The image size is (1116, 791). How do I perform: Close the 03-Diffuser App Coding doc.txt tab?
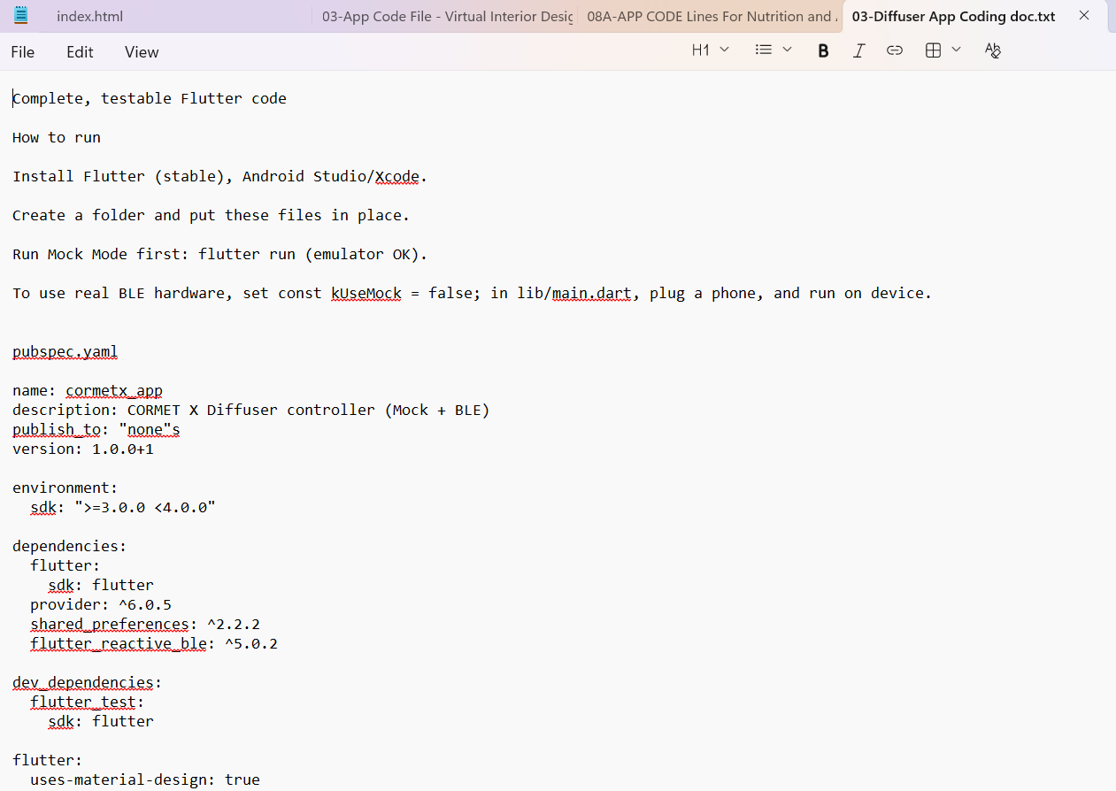tap(1084, 16)
